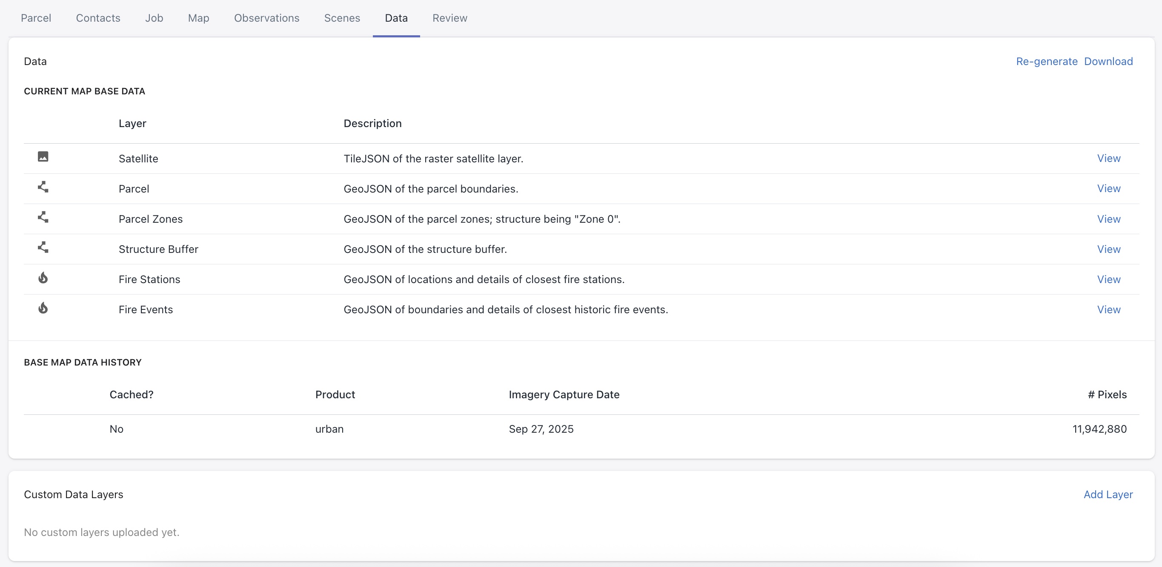View the Parcel Zones GeoJSON
The height and width of the screenshot is (567, 1162).
tap(1108, 219)
